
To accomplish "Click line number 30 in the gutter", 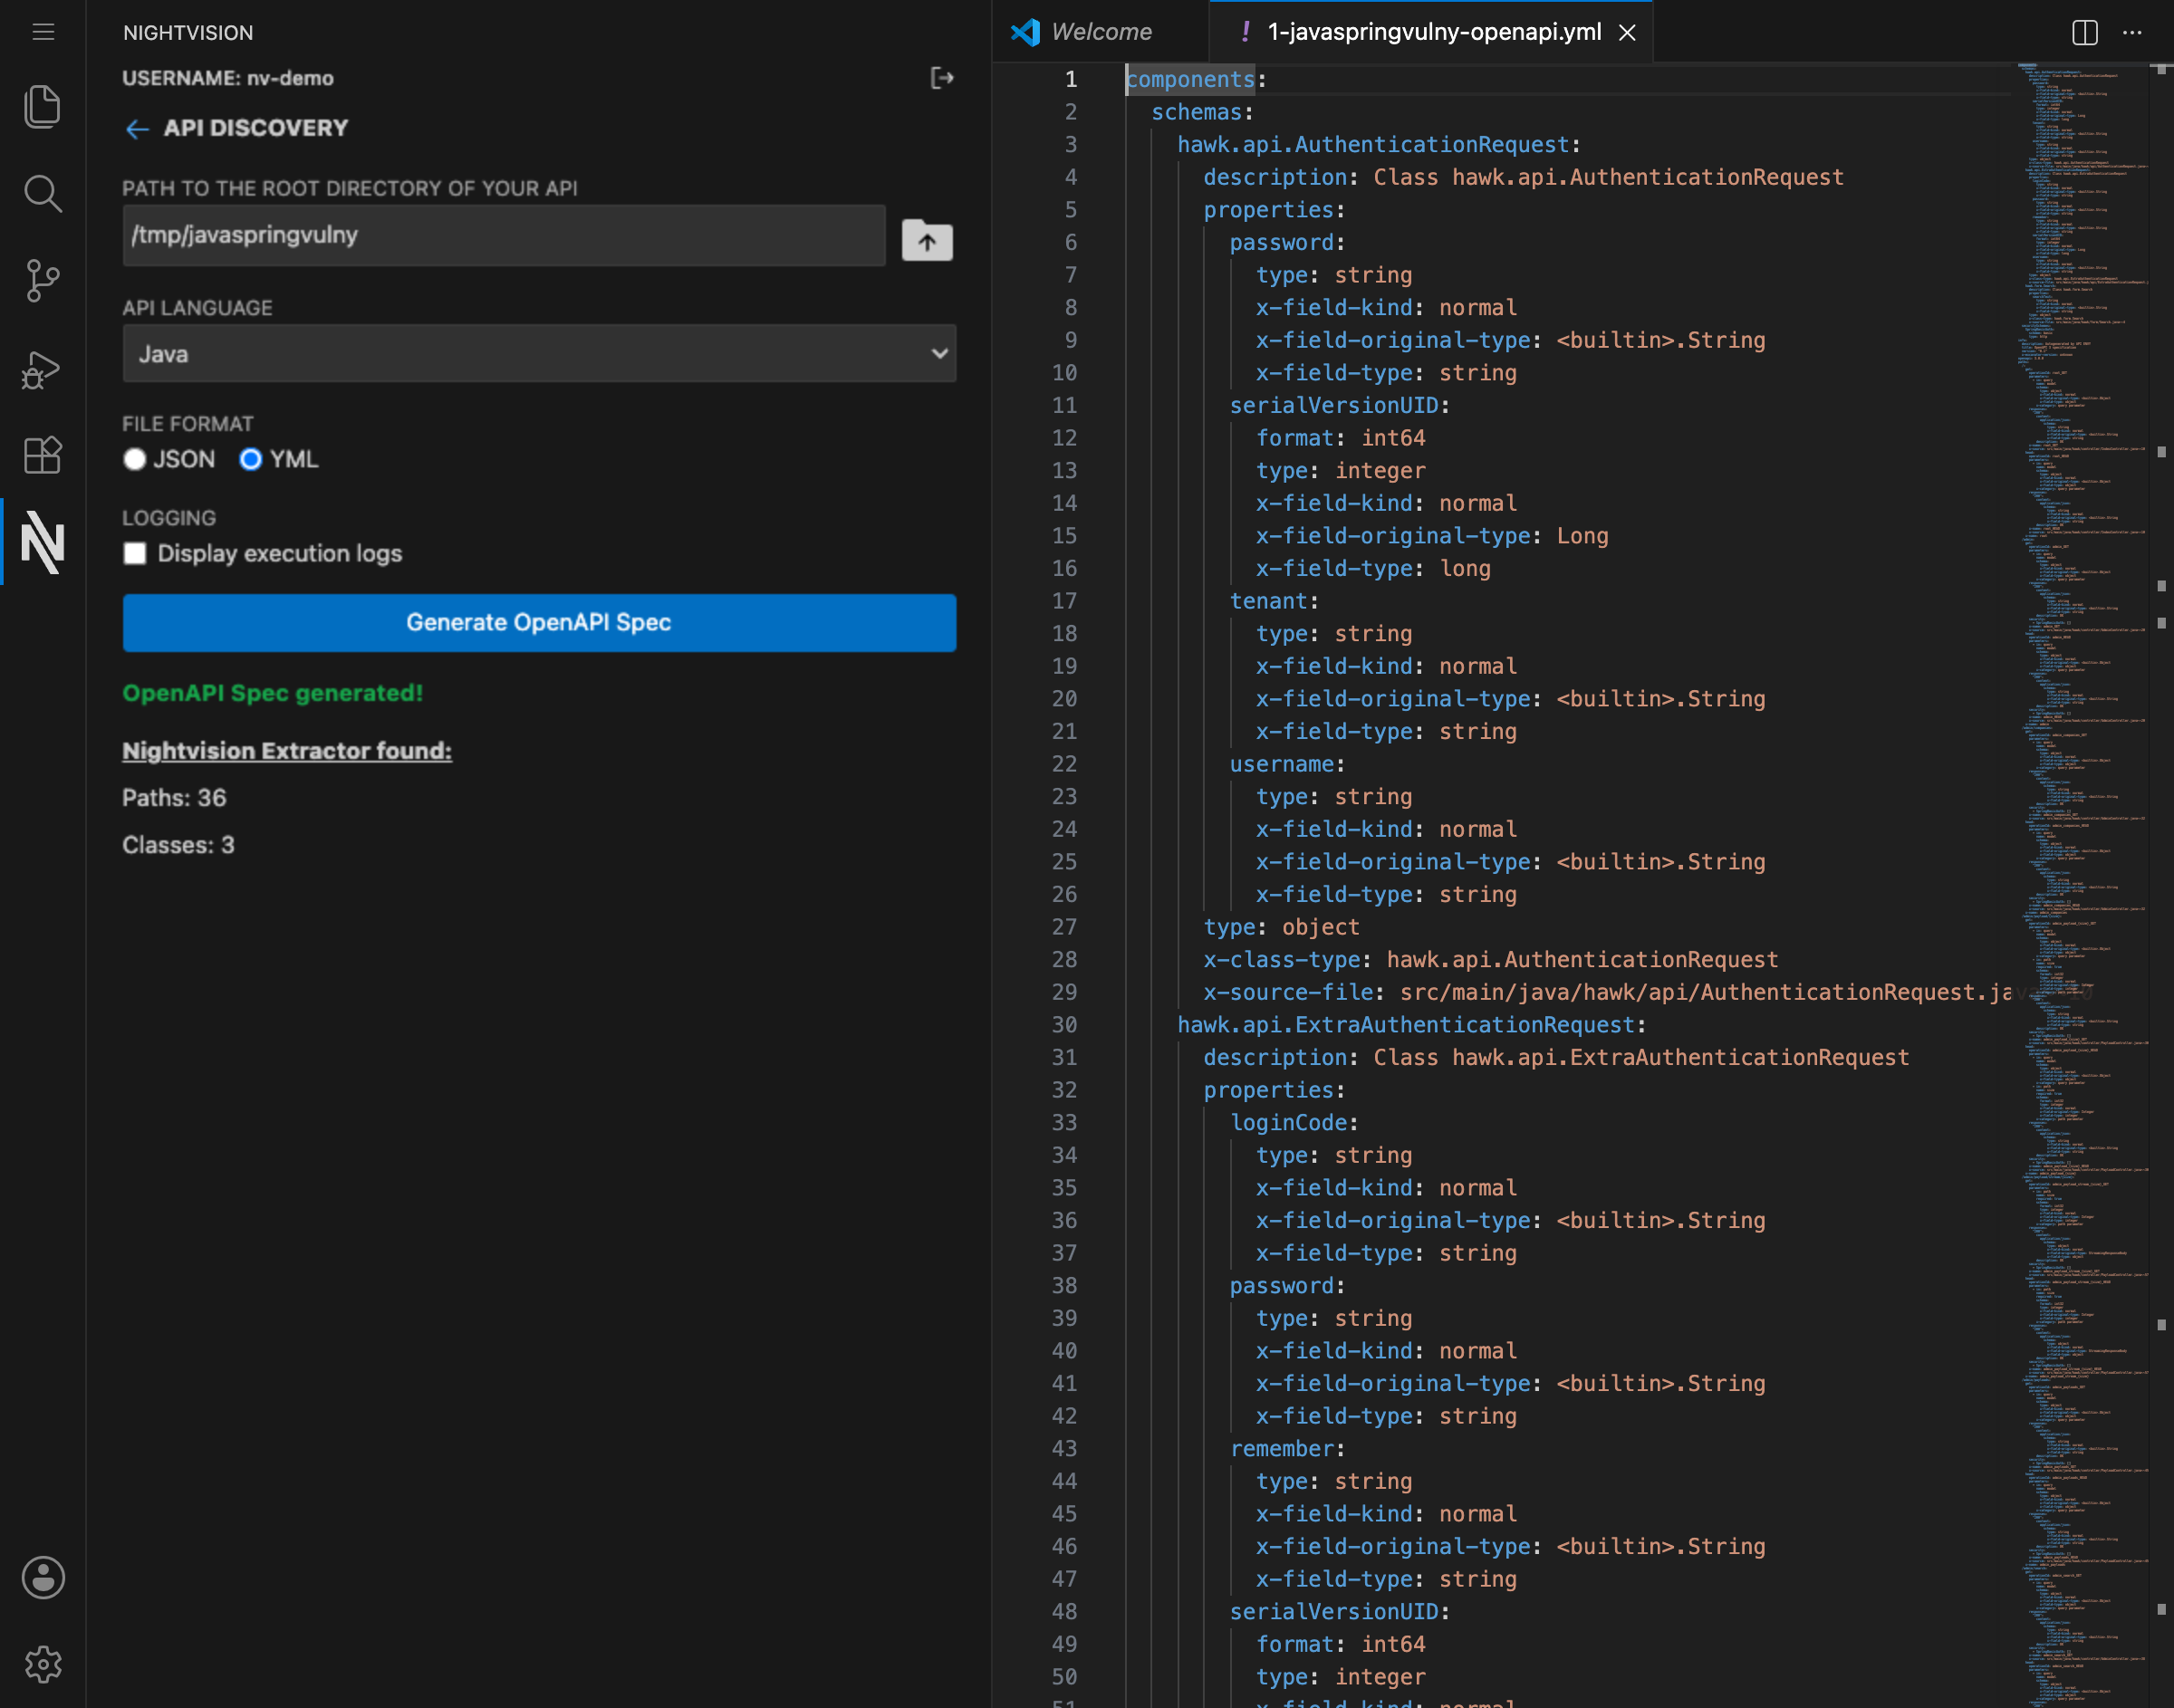I will point(1063,1025).
